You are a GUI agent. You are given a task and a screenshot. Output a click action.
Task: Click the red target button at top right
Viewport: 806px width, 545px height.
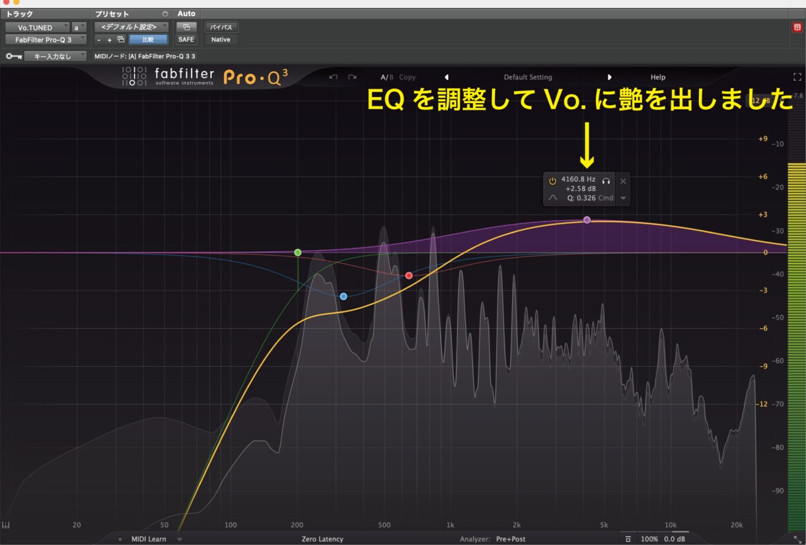[x=797, y=27]
